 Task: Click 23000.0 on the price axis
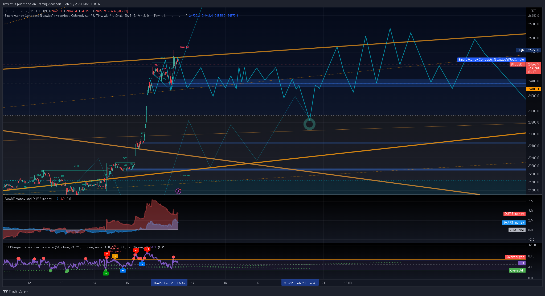tap(534, 134)
